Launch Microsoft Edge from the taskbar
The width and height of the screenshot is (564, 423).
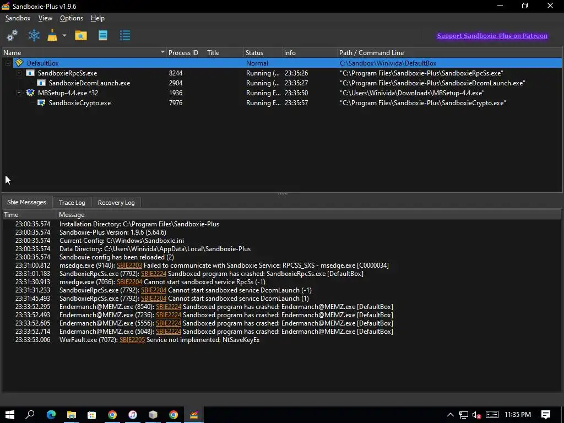51,415
